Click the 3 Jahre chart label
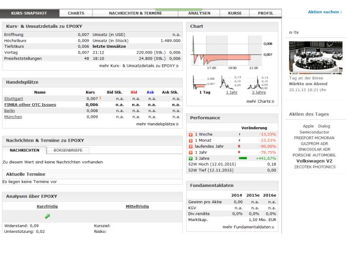Screen dimensions: 350x263 259,93
